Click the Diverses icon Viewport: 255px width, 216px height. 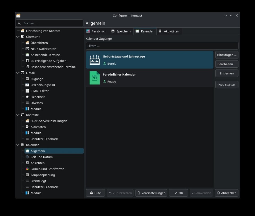coord(27,103)
